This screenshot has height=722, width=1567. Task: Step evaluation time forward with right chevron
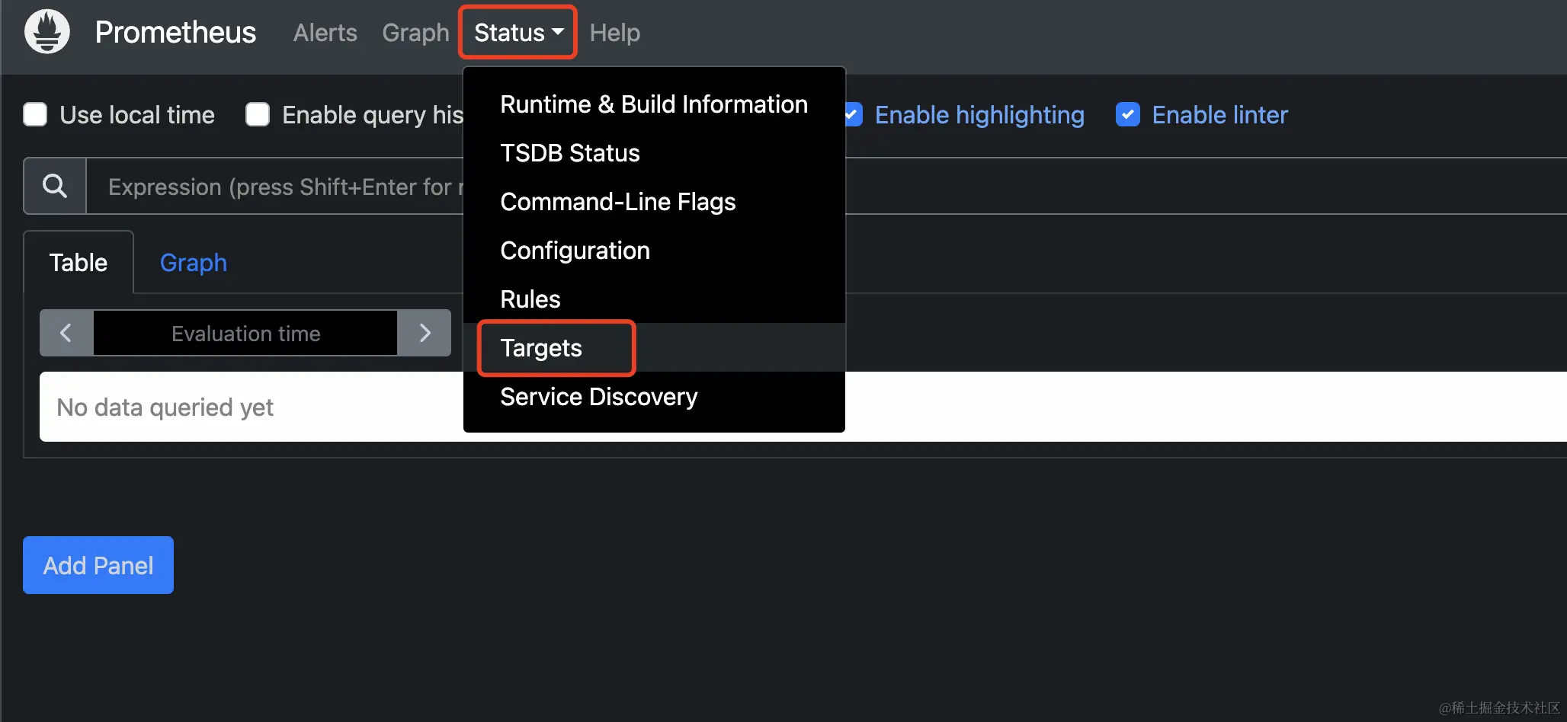pyautogui.click(x=425, y=333)
